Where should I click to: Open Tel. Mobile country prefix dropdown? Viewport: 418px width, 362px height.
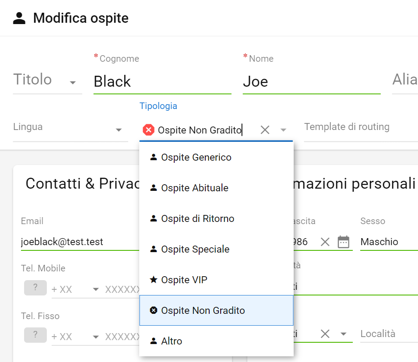pos(96,289)
